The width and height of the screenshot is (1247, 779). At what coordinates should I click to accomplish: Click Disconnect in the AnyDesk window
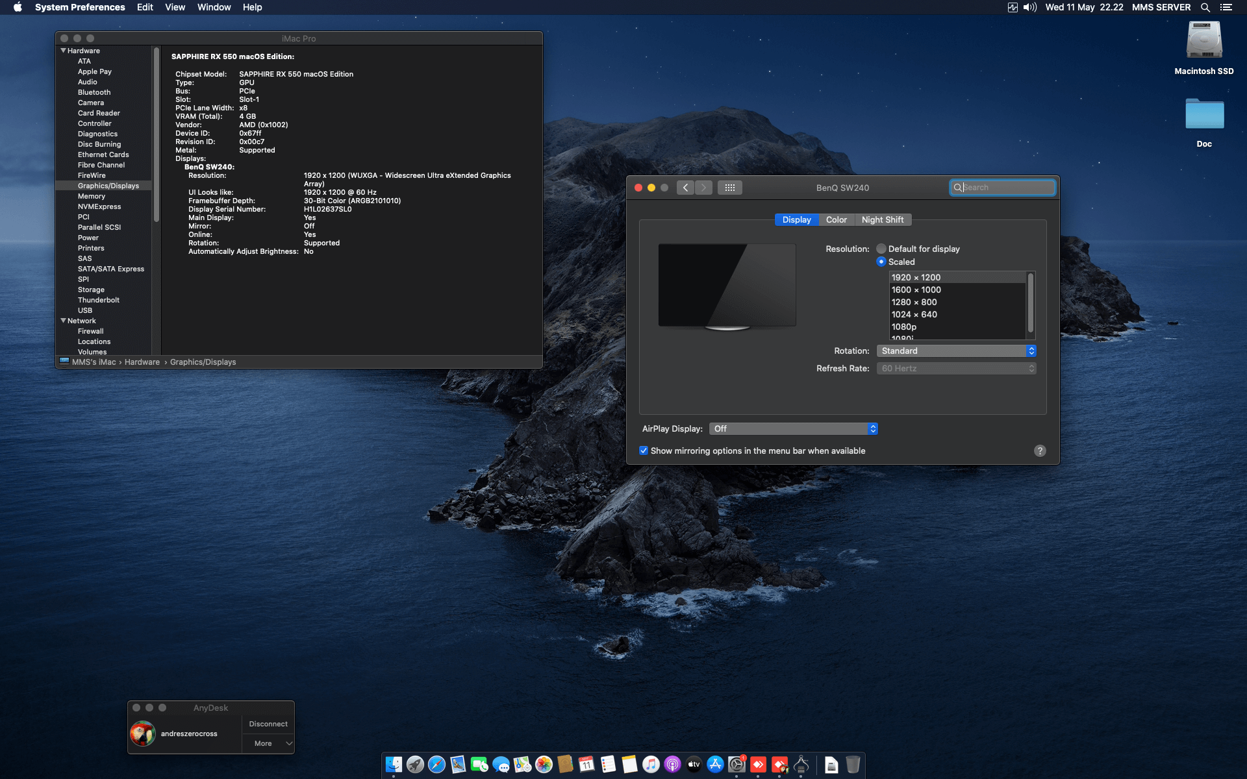268,723
